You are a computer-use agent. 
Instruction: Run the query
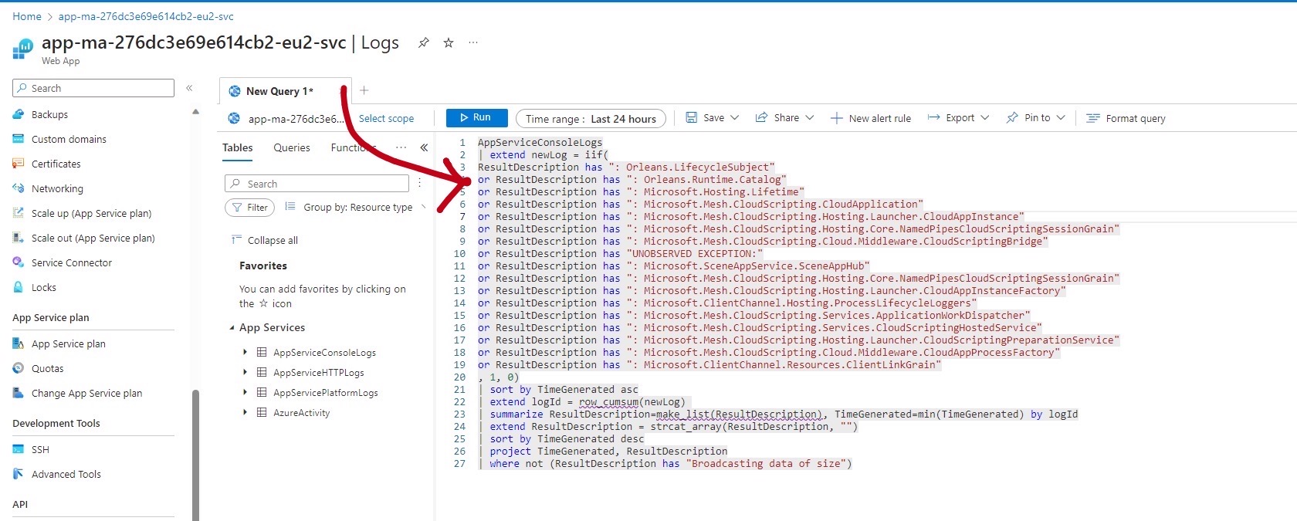pos(476,117)
